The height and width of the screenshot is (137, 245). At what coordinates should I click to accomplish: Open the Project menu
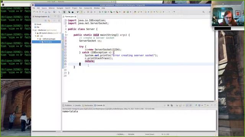click(x=75, y=8)
